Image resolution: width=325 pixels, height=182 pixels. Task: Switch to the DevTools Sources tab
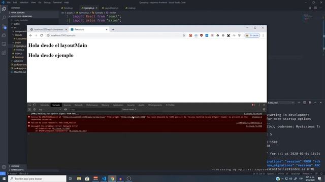point(67,105)
